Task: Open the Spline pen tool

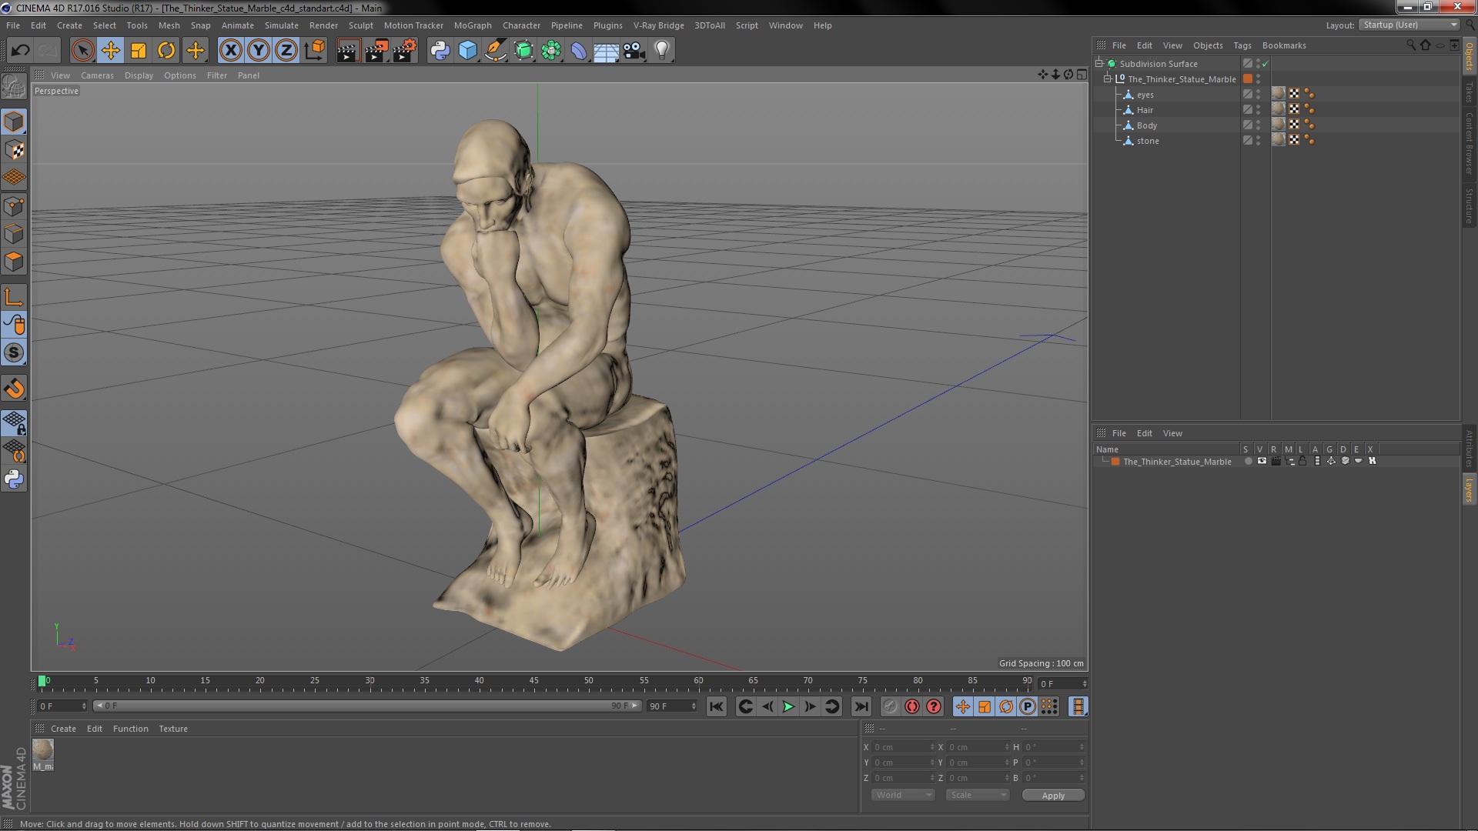Action: pos(496,51)
